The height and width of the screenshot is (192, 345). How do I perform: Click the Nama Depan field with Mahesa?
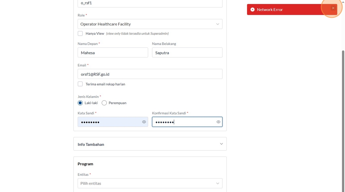click(113, 53)
